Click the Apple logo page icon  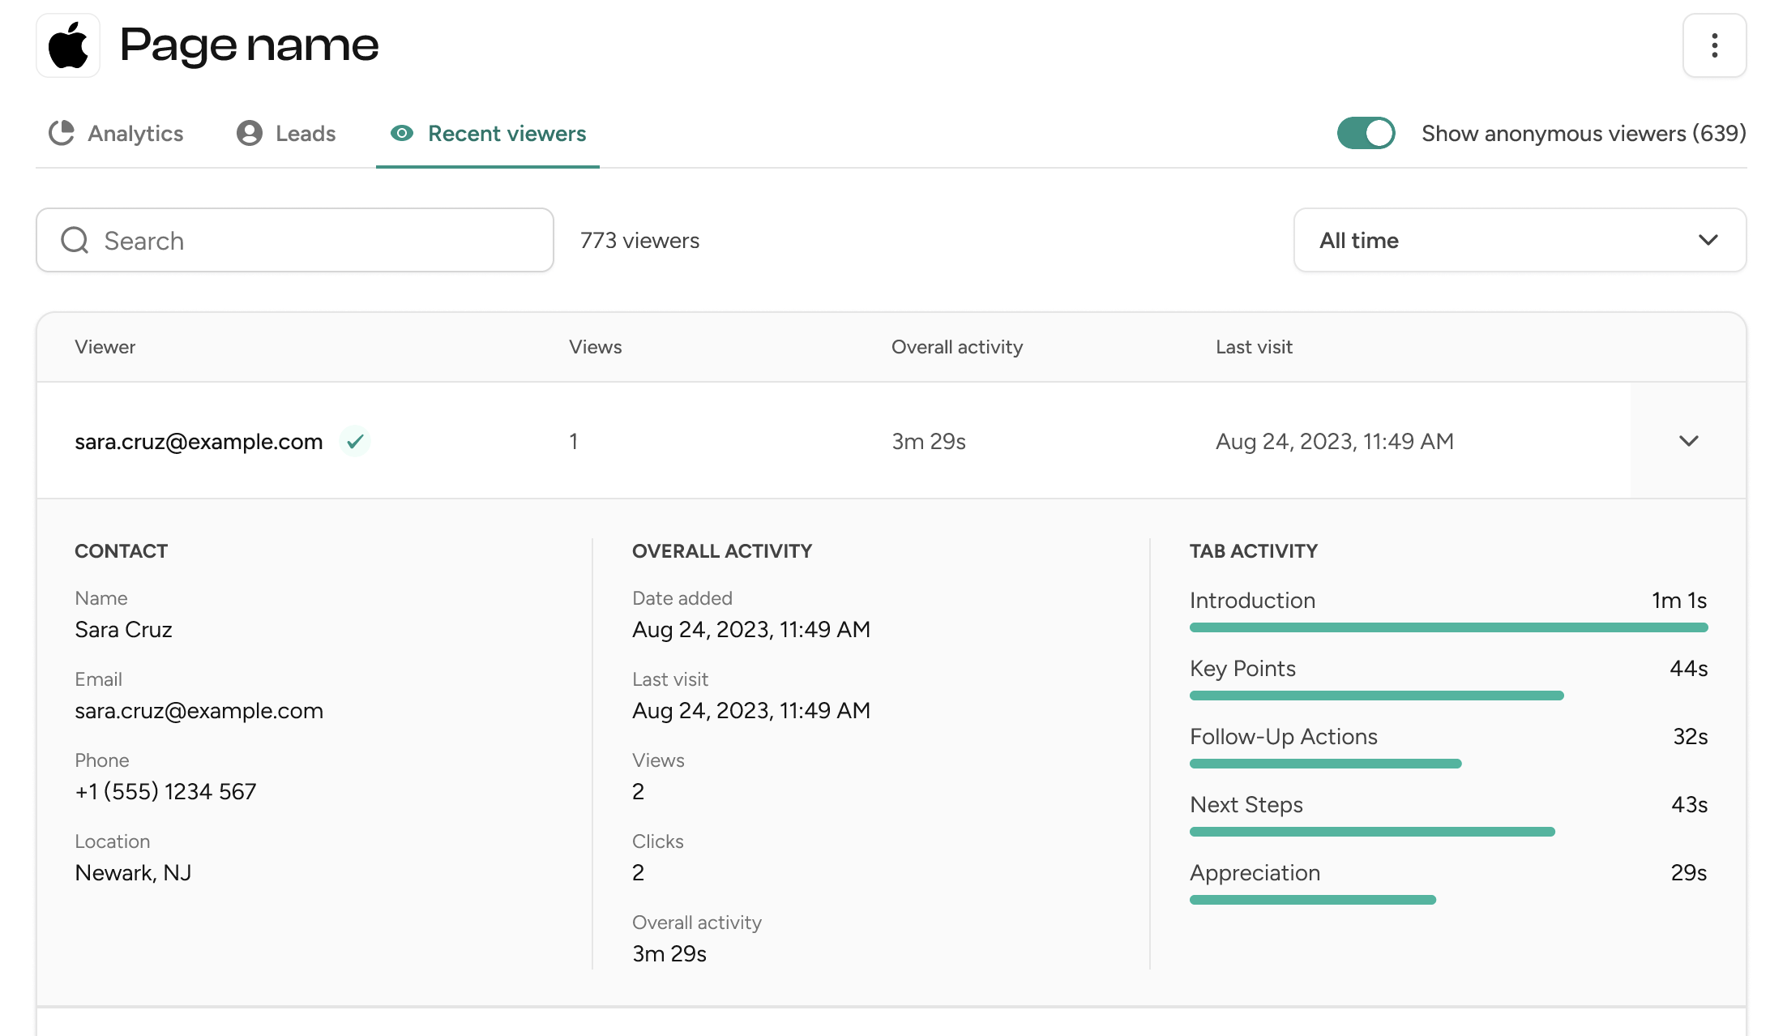coord(68,45)
